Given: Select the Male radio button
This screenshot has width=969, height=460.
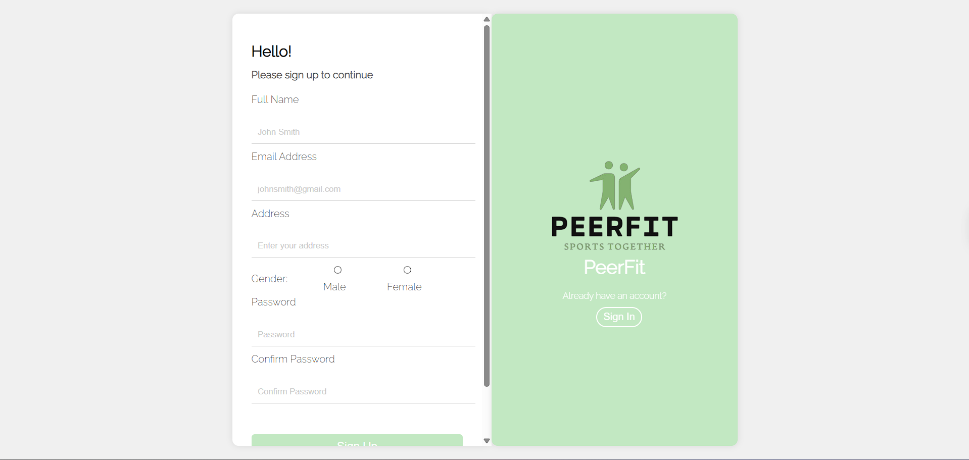Looking at the screenshot, I should pos(337,270).
